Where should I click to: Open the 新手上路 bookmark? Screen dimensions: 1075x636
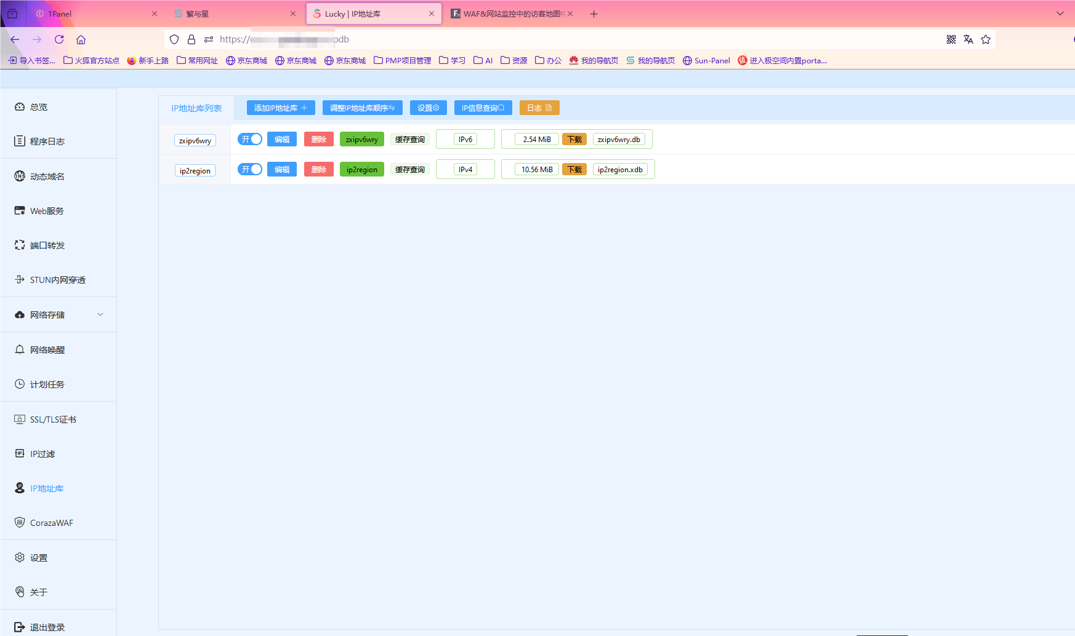click(x=148, y=60)
